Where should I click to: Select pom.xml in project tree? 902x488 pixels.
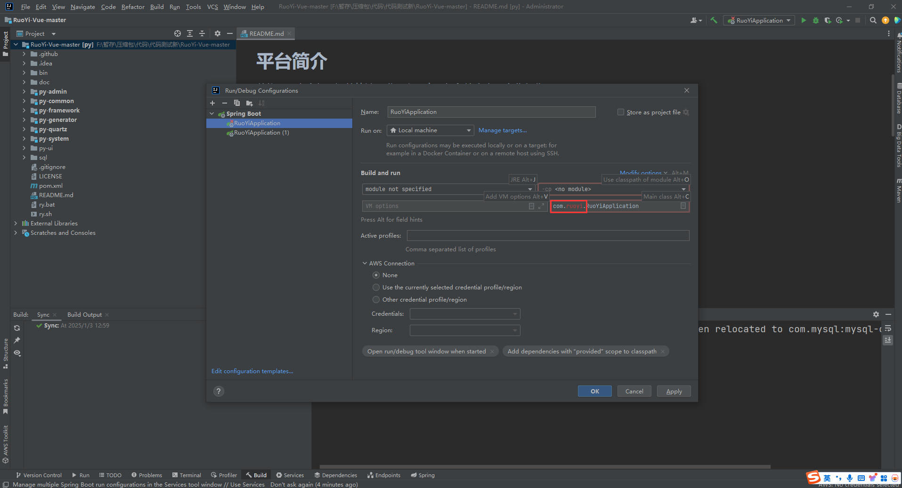(50, 186)
